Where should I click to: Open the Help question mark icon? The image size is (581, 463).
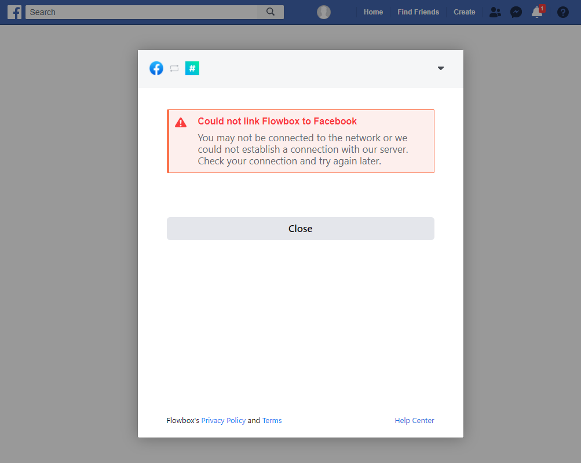tap(562, 12)
